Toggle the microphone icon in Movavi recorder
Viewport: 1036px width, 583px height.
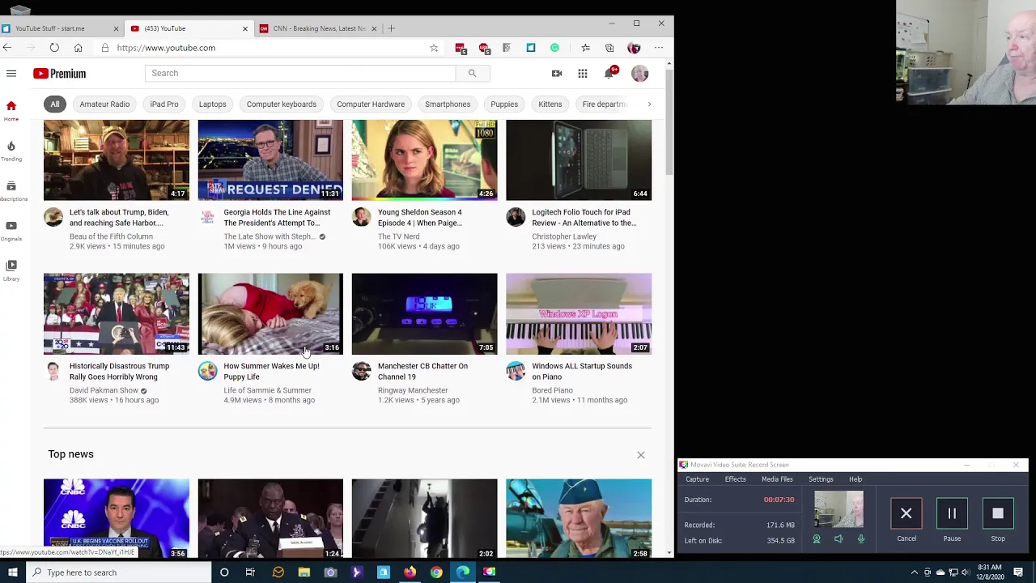pyautogui.click(x=861, y=539)
